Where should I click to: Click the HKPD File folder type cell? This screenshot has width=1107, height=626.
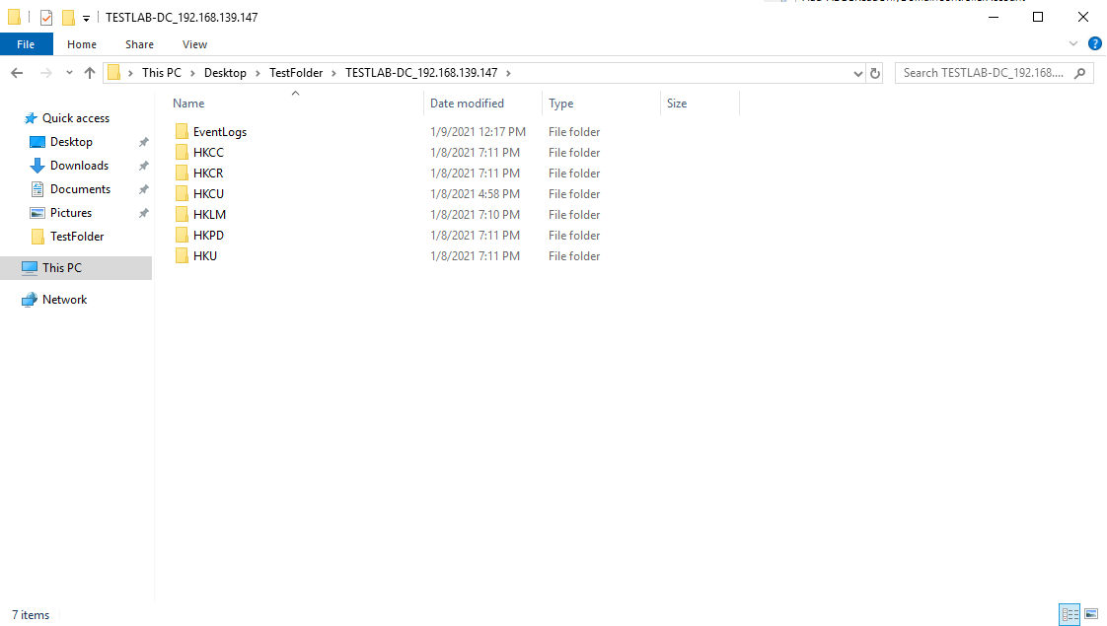[574, 235]
